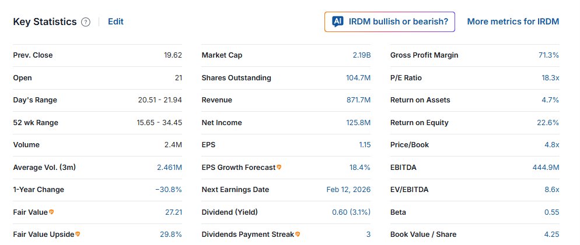
Task: Click the Gross Profit Margin label
Action: (424, 55)
